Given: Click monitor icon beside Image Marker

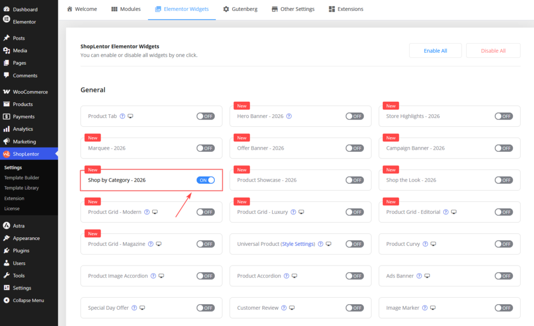Looking at the screenshot, I should [x=433, y=308].
